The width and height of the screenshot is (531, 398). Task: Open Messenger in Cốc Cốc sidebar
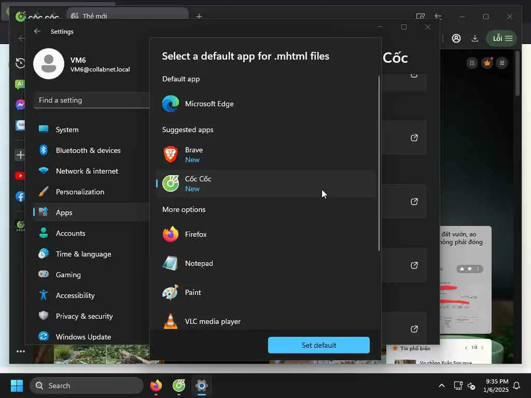click(20, 105)
